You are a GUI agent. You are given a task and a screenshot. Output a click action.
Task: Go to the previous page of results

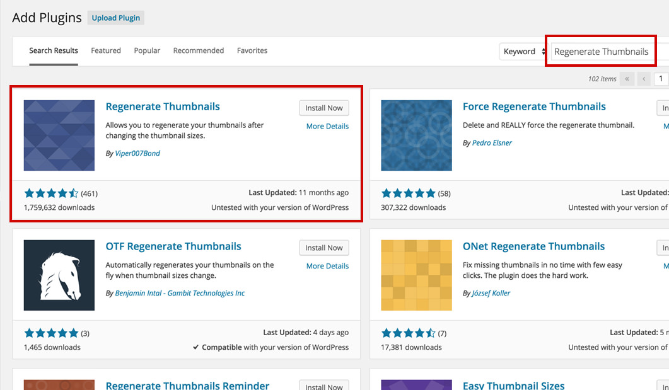[x=644, y=79]
